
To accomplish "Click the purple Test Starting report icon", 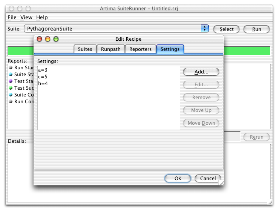I will [11, 81].
